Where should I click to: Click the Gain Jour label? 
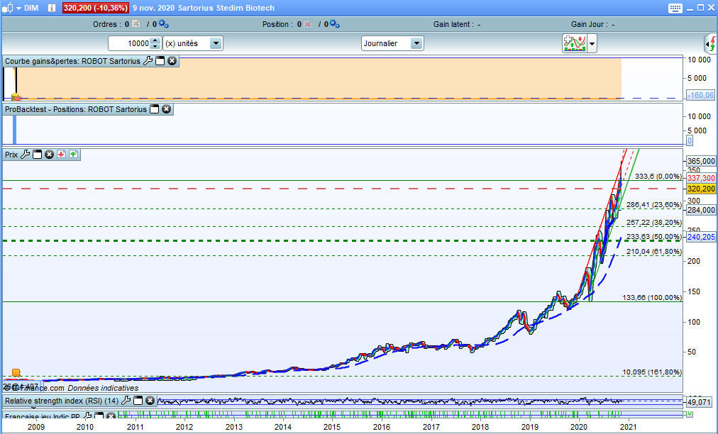pyautogui.click(x=590, y=24)
